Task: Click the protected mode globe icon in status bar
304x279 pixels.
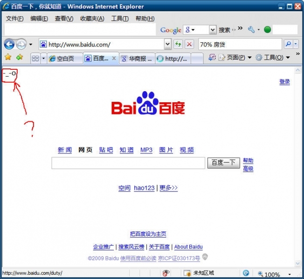Action: click(246, 273)
